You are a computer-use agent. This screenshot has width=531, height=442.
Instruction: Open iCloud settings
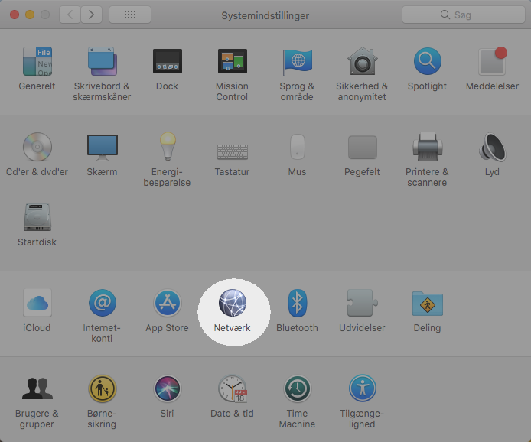37,303
